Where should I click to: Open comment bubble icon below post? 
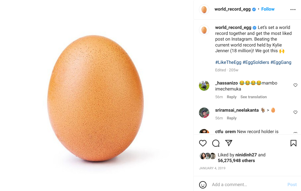(216, 143)
